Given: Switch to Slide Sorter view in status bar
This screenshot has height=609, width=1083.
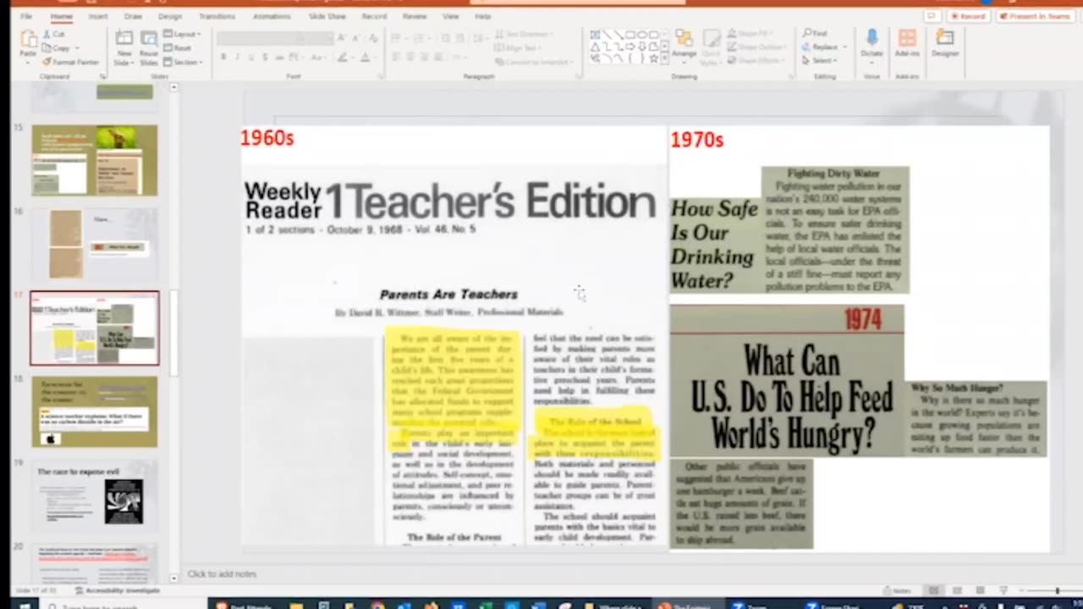Looking at the screenshot, I should (957, 590).
